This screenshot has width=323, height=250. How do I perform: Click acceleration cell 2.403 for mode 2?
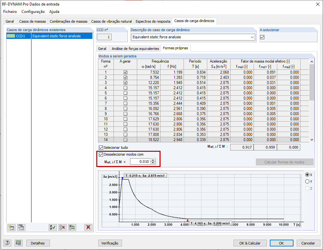click(219, 77)
